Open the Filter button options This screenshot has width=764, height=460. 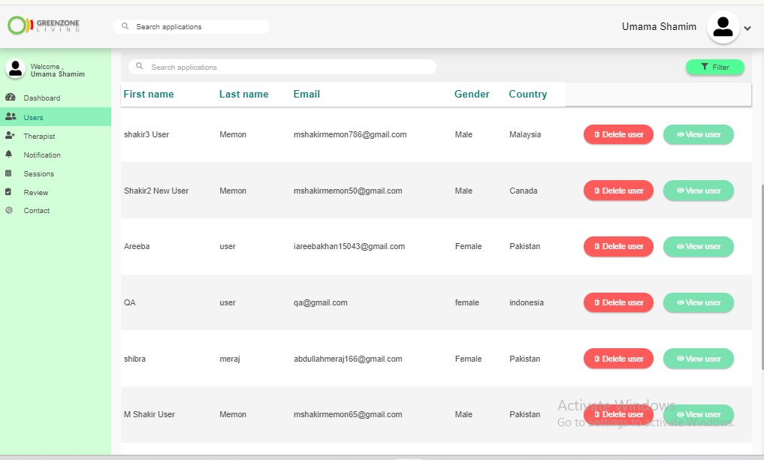[x=714, y=68]
